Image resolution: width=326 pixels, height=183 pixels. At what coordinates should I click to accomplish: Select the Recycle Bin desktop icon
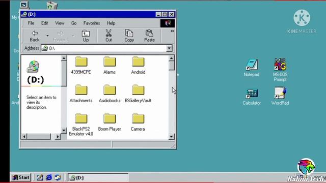coord(51,5)
